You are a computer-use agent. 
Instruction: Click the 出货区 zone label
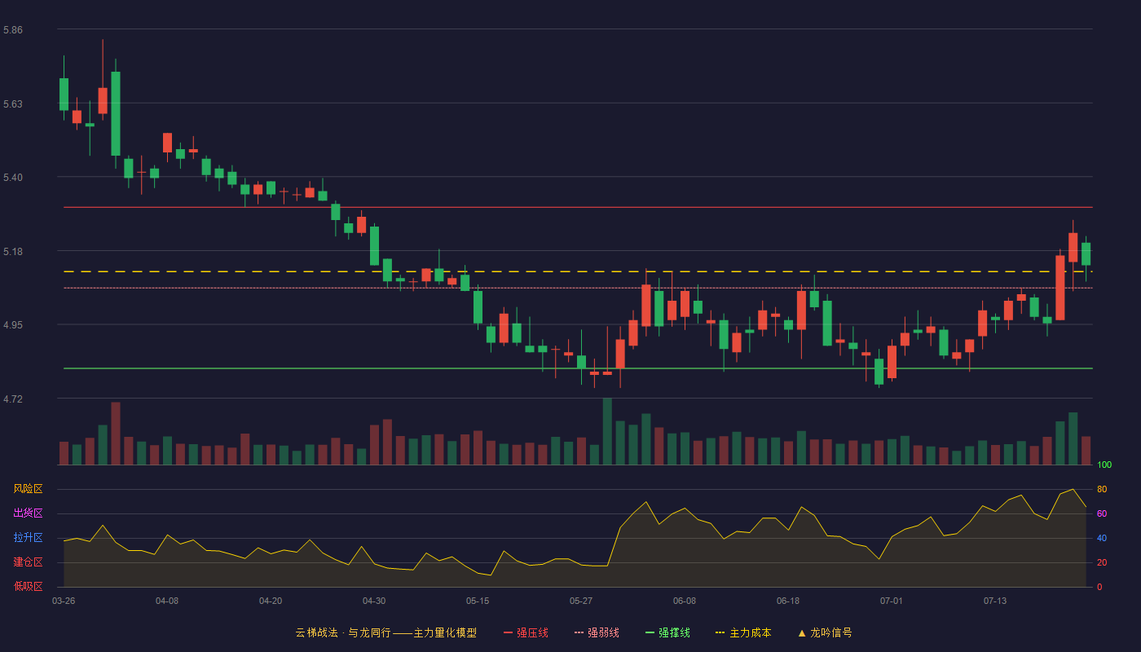pyautogui.click(x=28, y=513)
